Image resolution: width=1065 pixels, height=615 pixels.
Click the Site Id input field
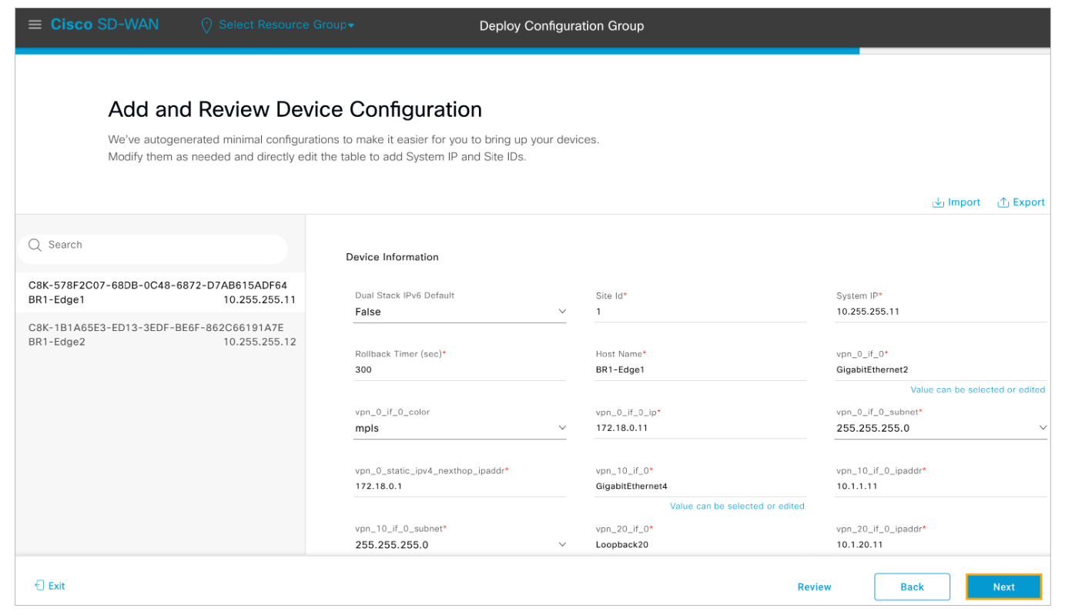(700, 312)
